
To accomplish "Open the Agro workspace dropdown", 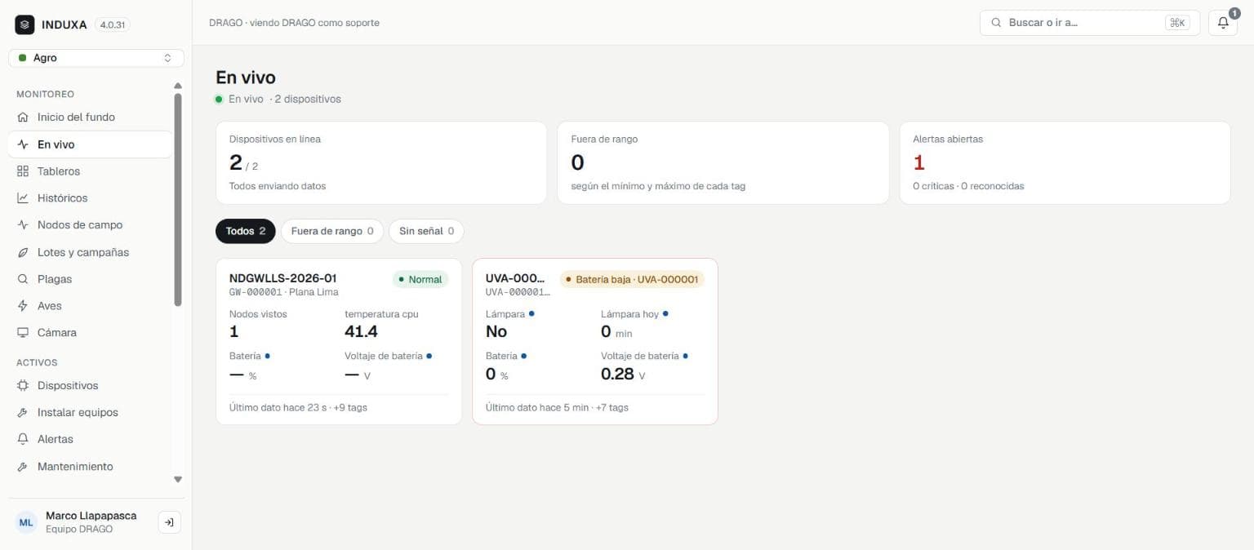I will 96,58.
